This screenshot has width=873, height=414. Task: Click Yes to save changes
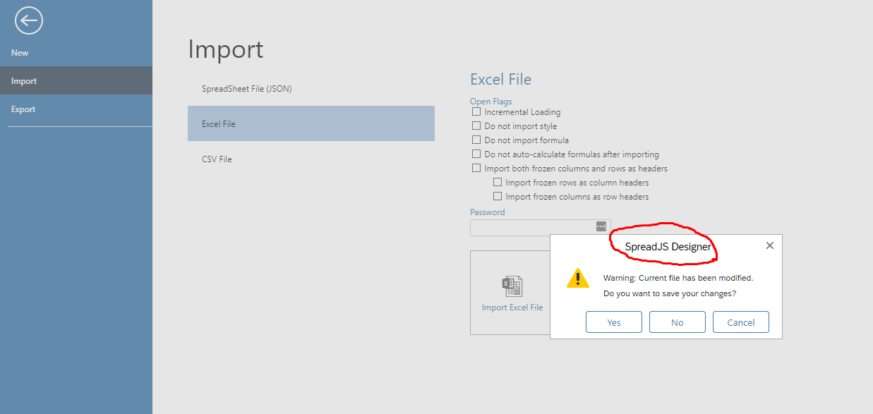(x=614, y=322)
